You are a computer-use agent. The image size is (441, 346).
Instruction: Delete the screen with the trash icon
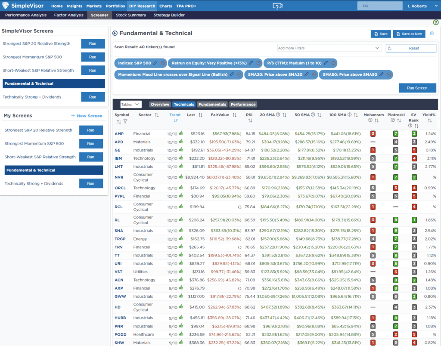click(432, 34)
